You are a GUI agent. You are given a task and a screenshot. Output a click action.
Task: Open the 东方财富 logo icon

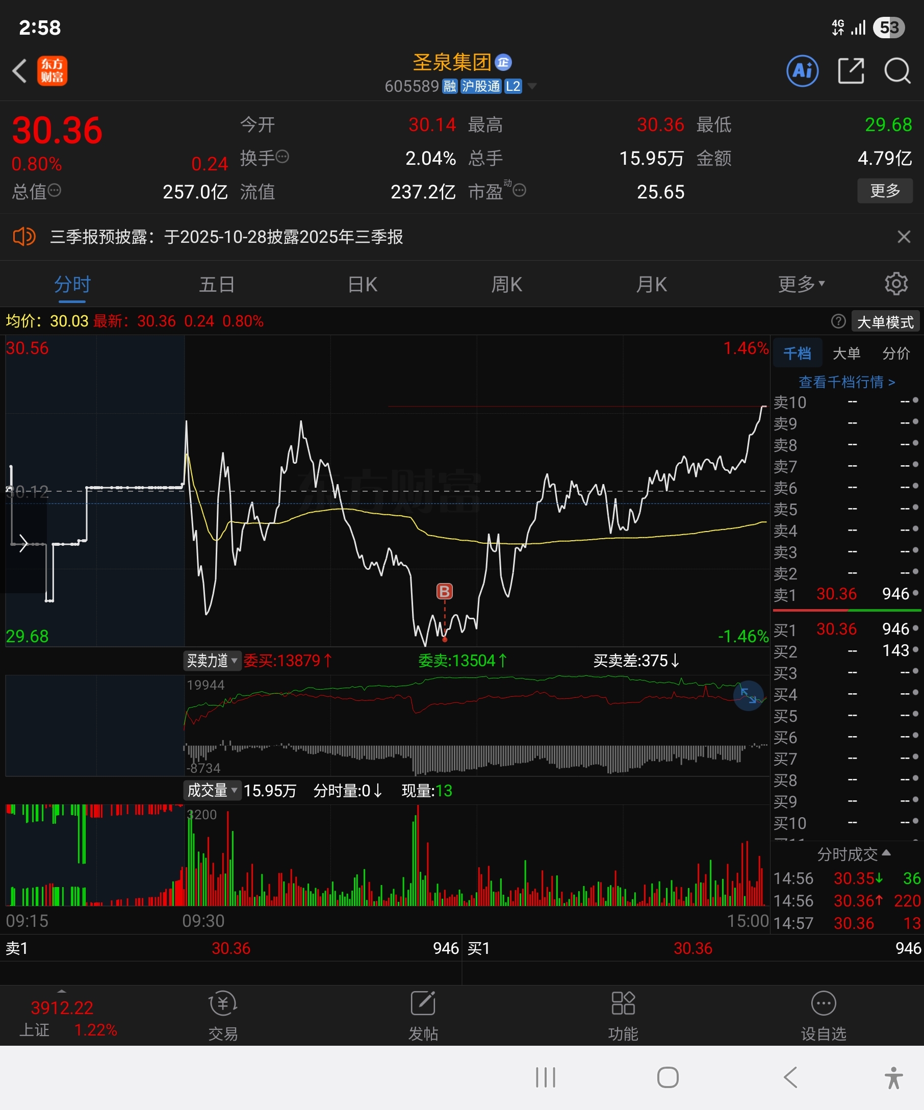click(53, 71)
